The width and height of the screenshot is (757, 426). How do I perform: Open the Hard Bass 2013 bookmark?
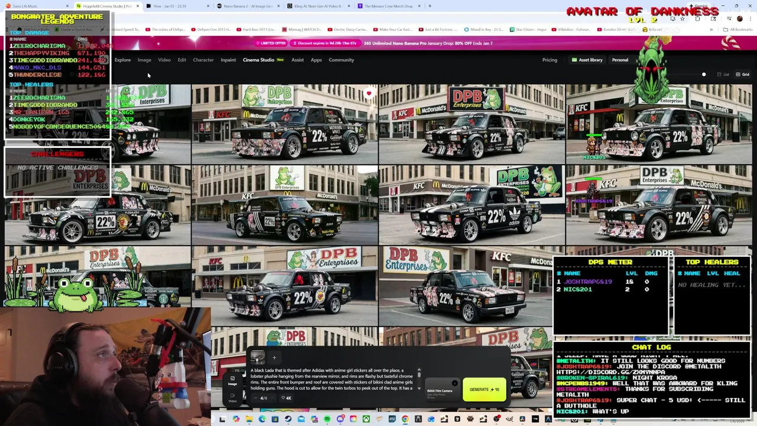[x=255, y=30]
